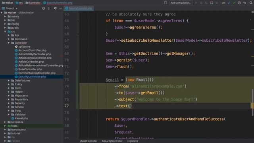The width and height of the screenshot is (254, 143).
Task: Click agreeToTerms() method call on line 65
Action: (143, 27)
